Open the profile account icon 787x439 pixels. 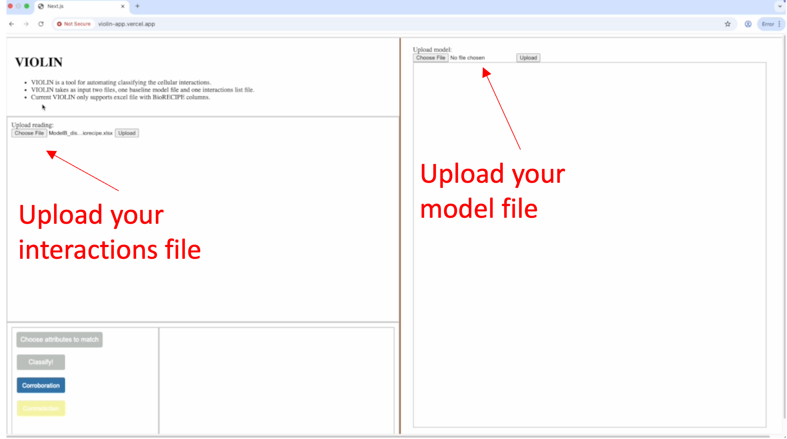(x=748, y=24)
